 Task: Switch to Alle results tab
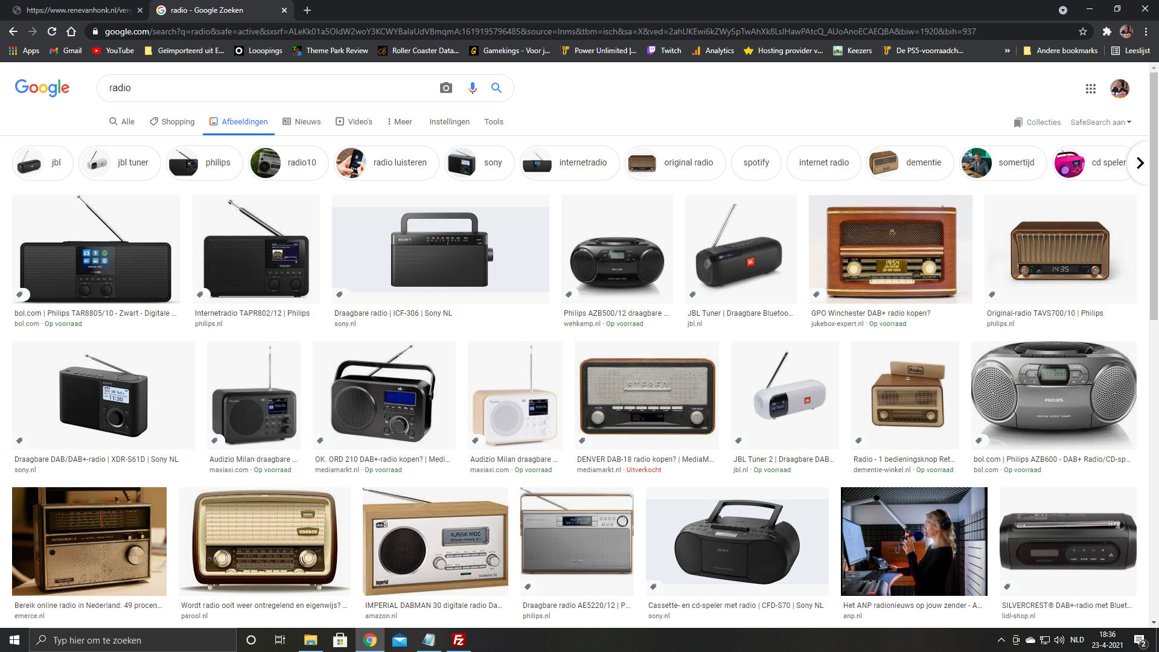click(x=121, y=121)
